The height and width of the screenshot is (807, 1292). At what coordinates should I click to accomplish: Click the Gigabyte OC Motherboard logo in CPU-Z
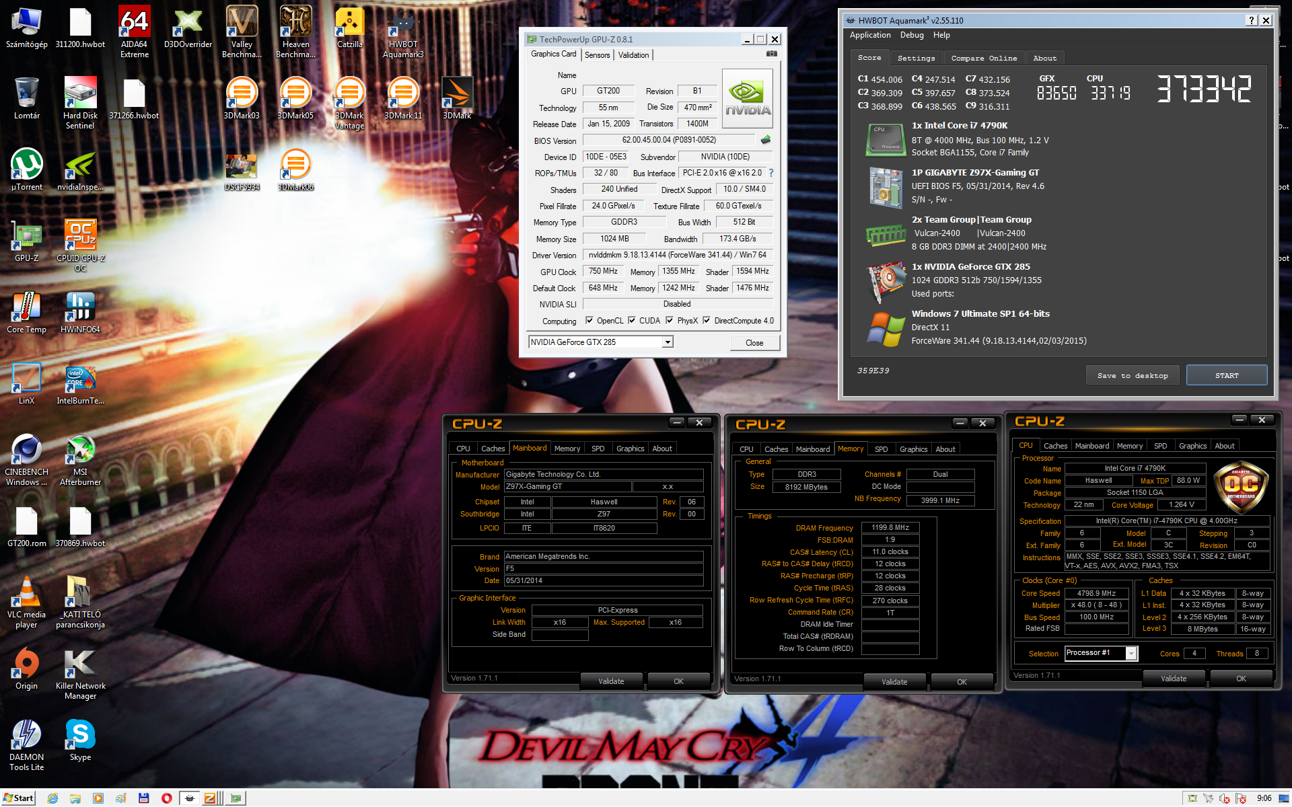[1241, 488]
